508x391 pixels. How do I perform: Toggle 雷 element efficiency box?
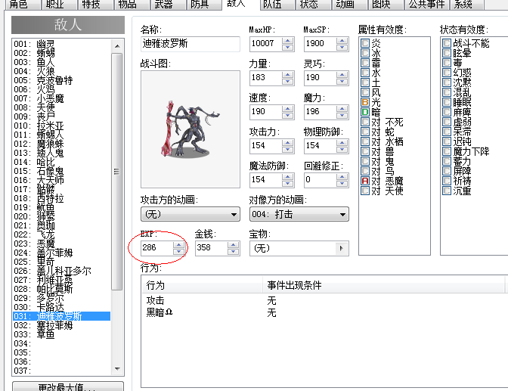coord(365,63)
